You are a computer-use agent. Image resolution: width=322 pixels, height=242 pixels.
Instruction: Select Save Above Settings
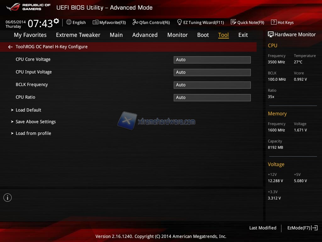tap(36, 122)
